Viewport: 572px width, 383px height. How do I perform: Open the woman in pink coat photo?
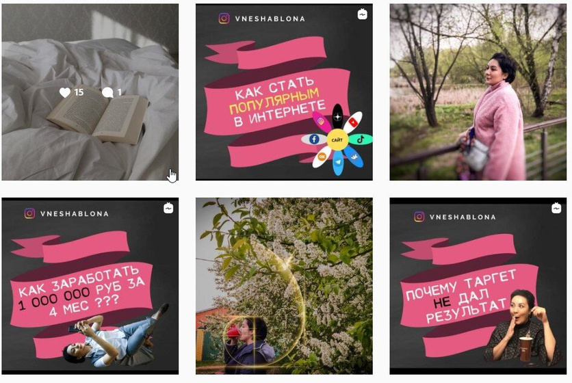478,92
